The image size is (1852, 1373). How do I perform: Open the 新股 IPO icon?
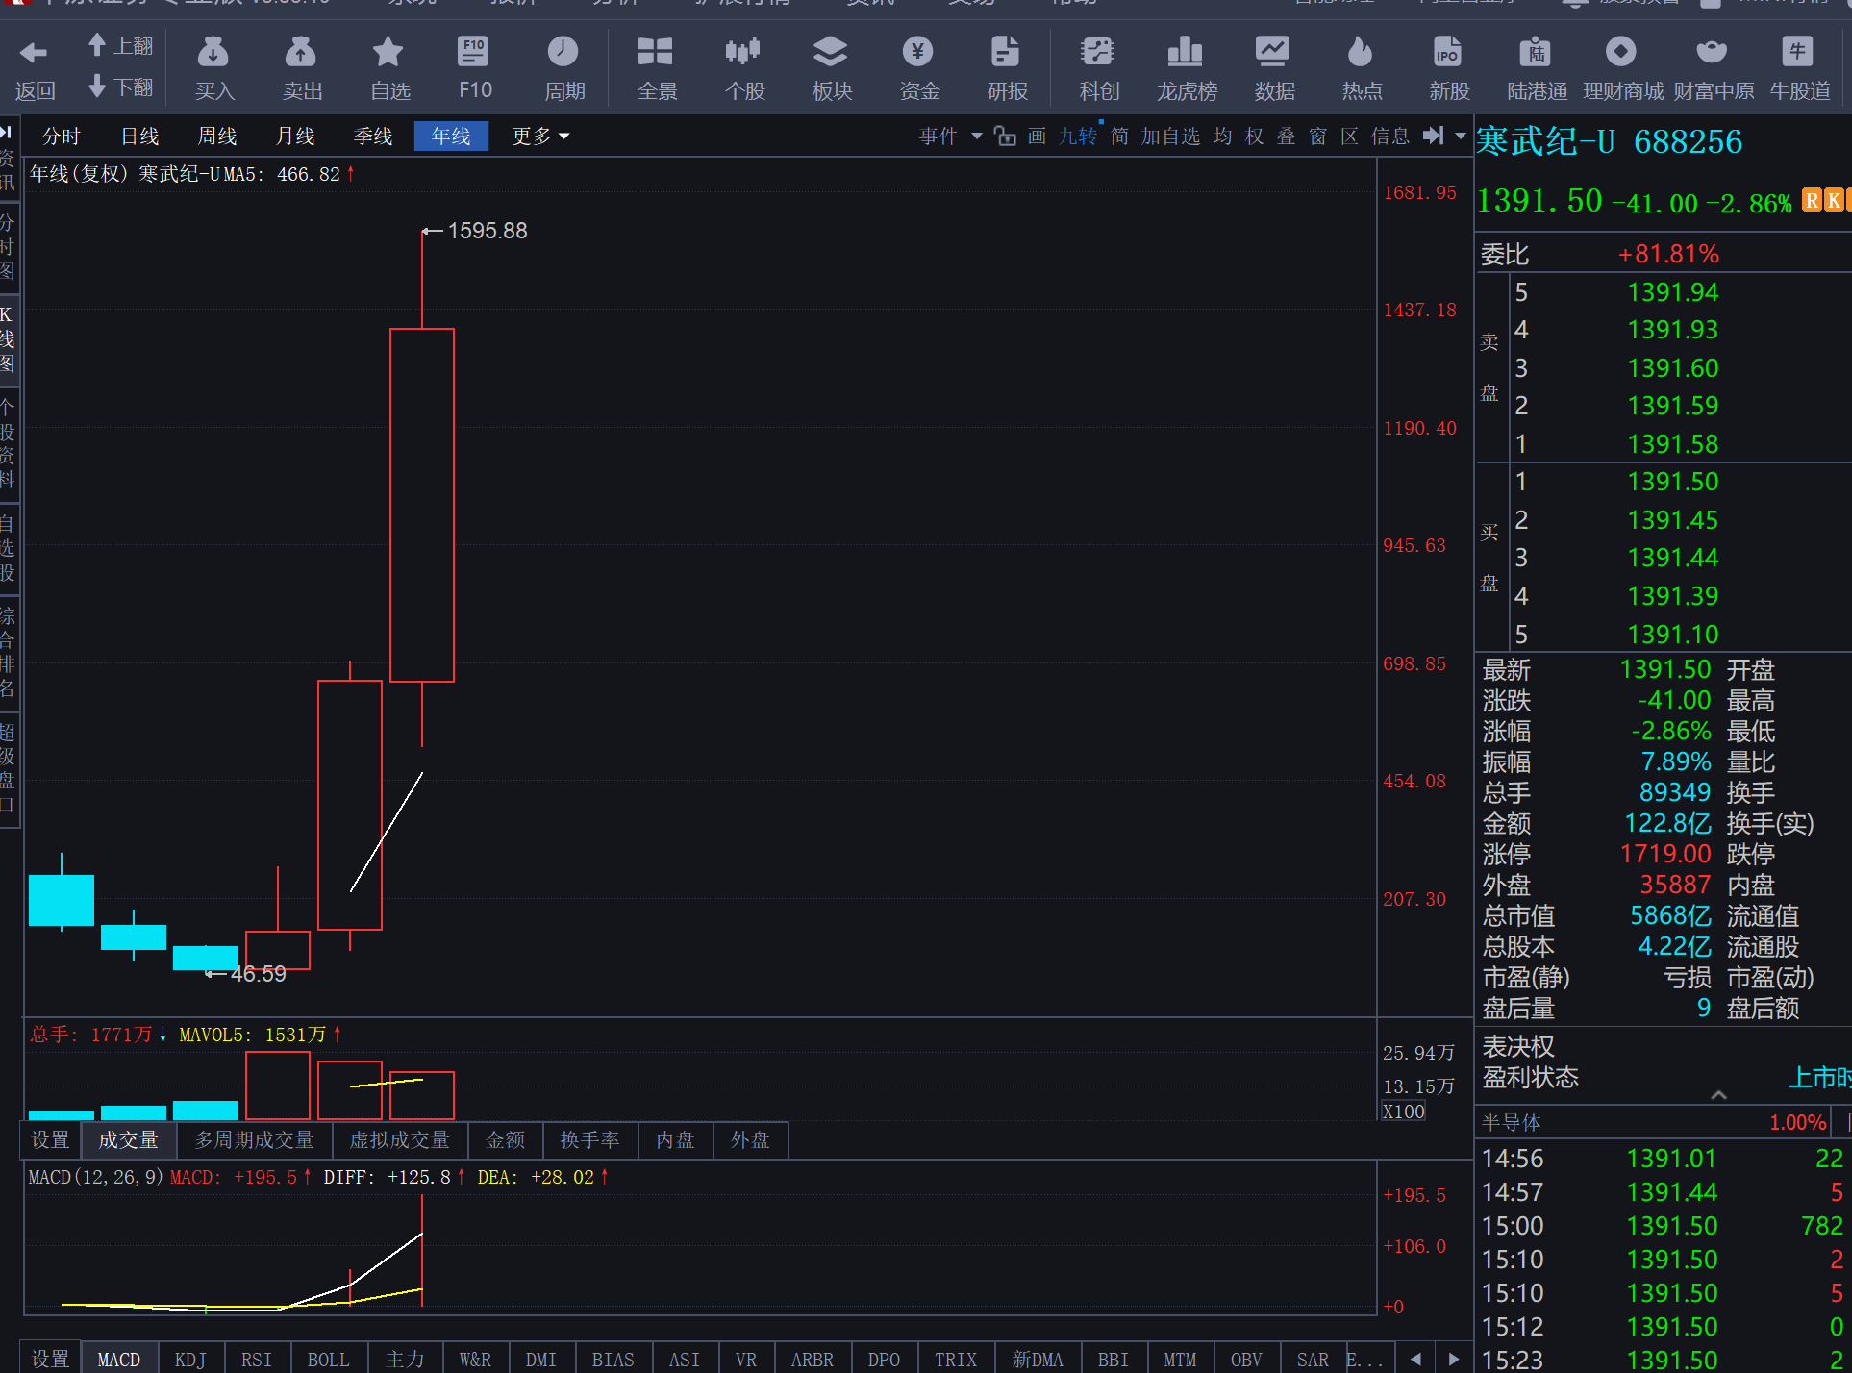point(1448,53)
